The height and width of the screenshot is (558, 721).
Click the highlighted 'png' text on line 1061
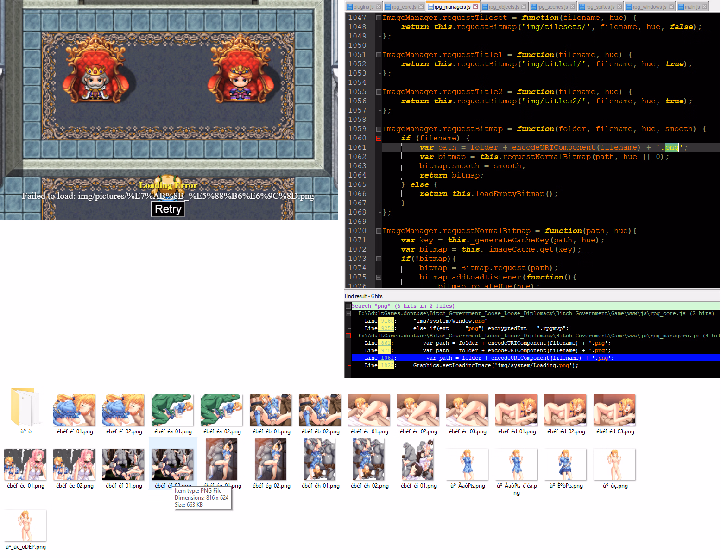click(x=672, y=147)
